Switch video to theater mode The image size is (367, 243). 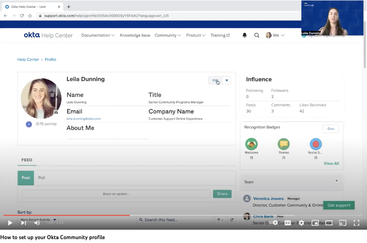(329, 223)
